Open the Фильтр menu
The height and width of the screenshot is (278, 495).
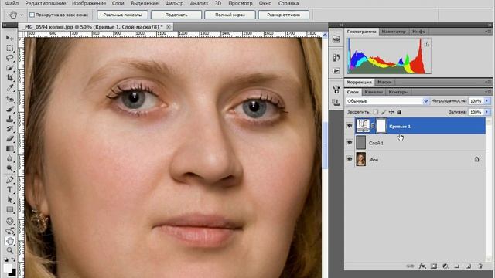click(174, 3)
